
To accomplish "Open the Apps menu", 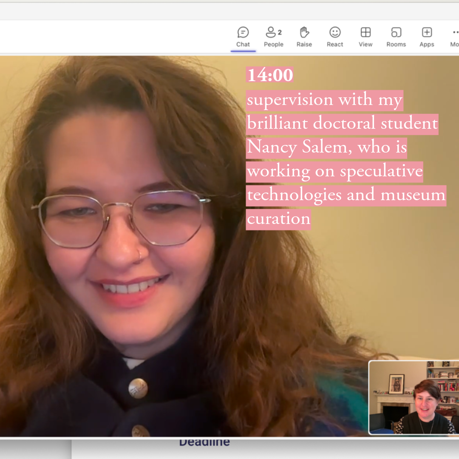I will tap(427, 37).
